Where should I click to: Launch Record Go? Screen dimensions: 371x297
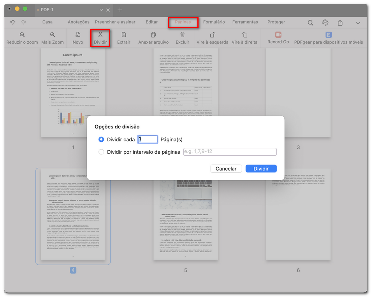pos(278,38)
